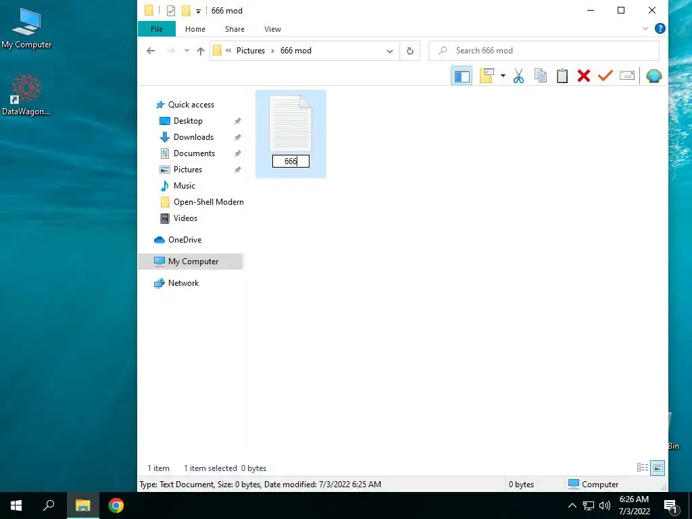Viewport: 692px width, 519px height.
Task: Open the Share ribbon tab
Action: (234, 29)
